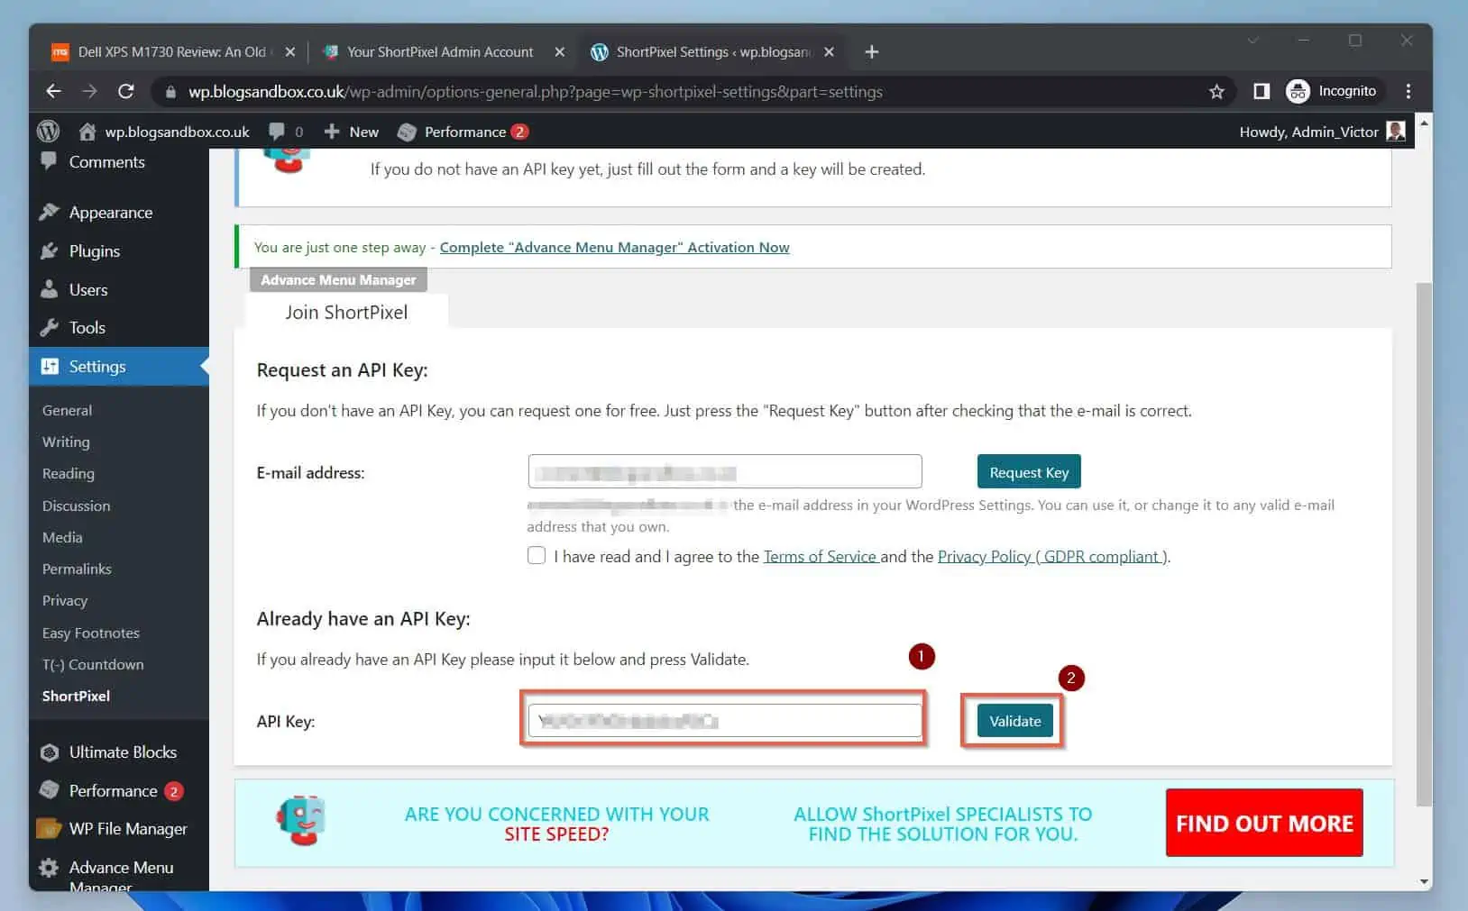Click the browser back arrow
This screenshot has height=911, width=1468.
pyautogui.click(x=53, y=91)
